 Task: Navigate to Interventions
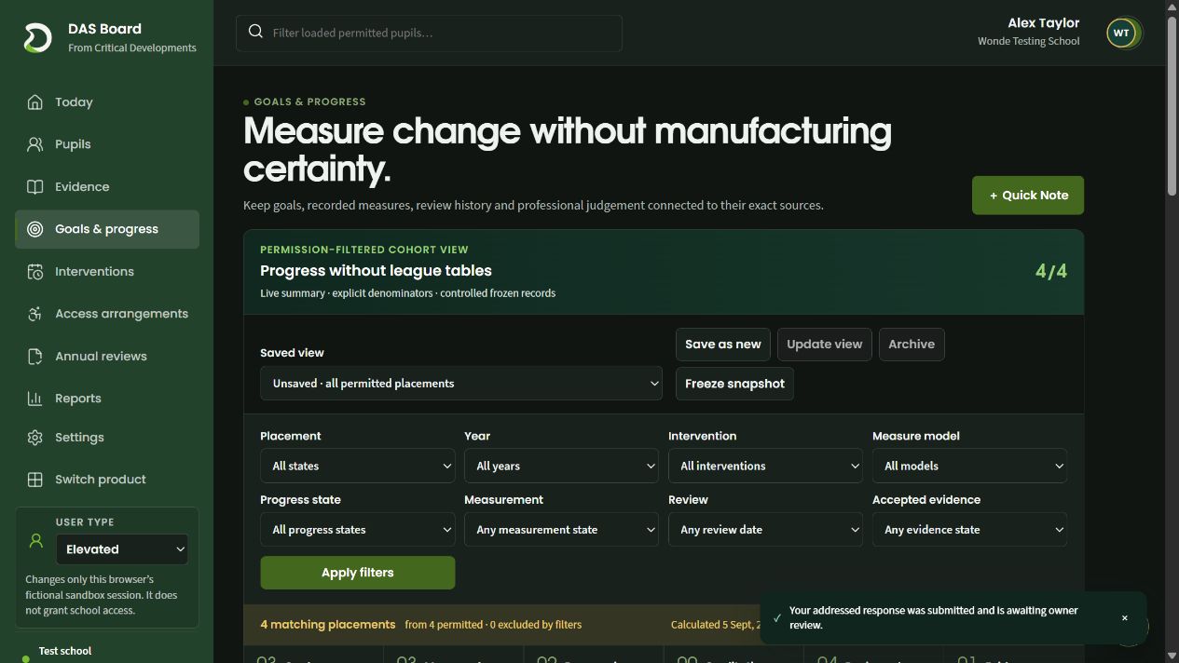click(106, 272)
